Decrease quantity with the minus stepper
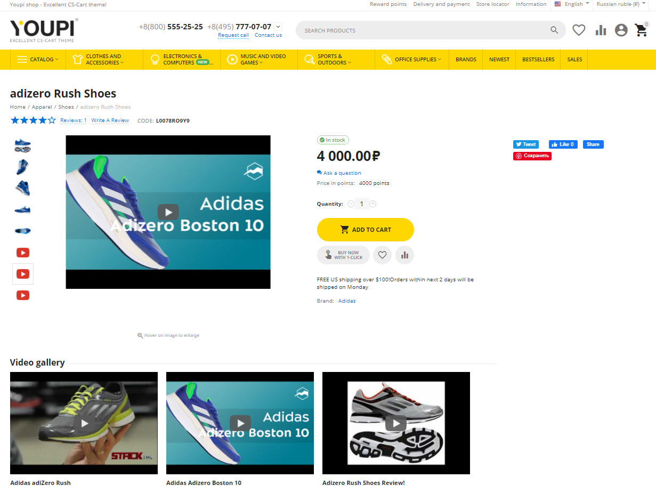 (x=351, y=203)
